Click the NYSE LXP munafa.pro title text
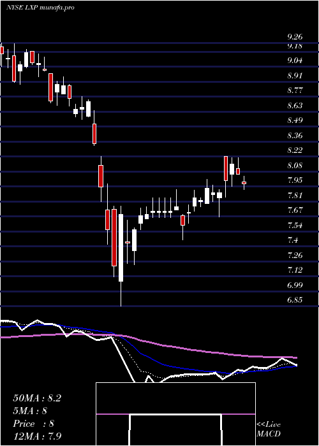The width and height of the screenshot is (319, 446). 40,8
